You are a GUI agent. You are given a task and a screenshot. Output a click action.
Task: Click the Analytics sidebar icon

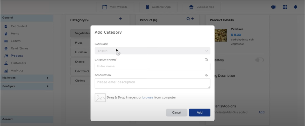click(6, 70)
